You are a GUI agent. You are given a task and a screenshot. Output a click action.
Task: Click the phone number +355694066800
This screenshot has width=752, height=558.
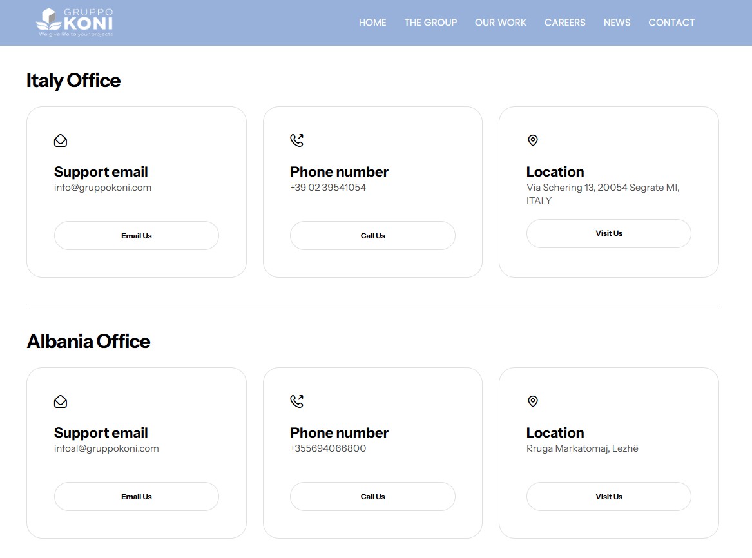(327, 448)
